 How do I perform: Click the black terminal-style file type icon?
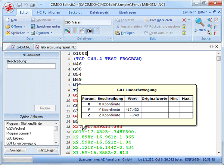(x=90, y=31)
